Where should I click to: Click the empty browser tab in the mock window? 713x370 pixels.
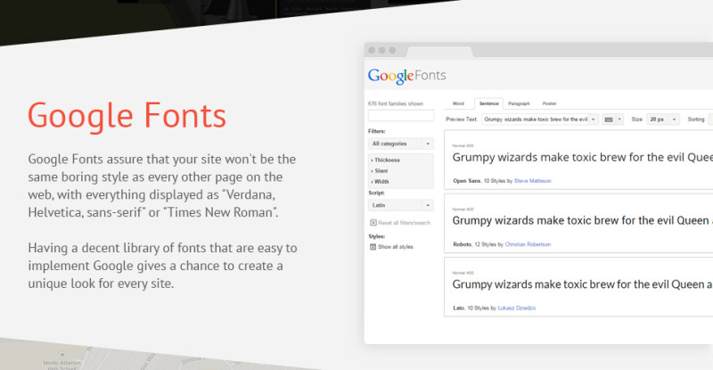[438, 51]
